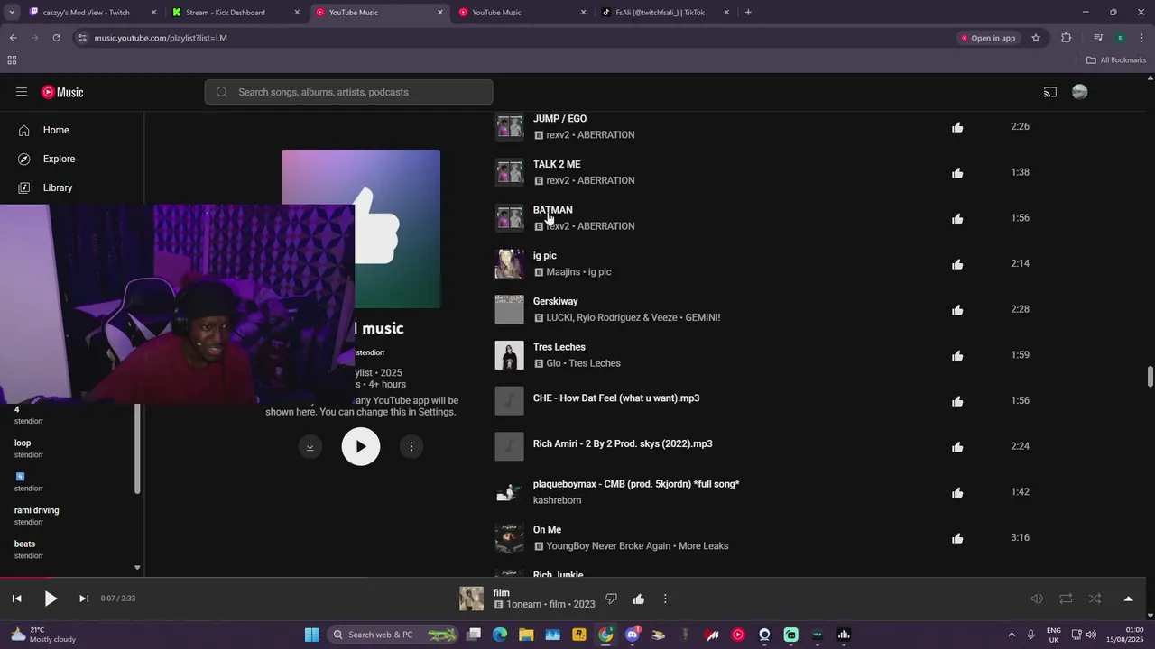Skip to previous track in player bar
Image resolution: width=1155 pixels, height=649 pixels.
click(16, 599)
